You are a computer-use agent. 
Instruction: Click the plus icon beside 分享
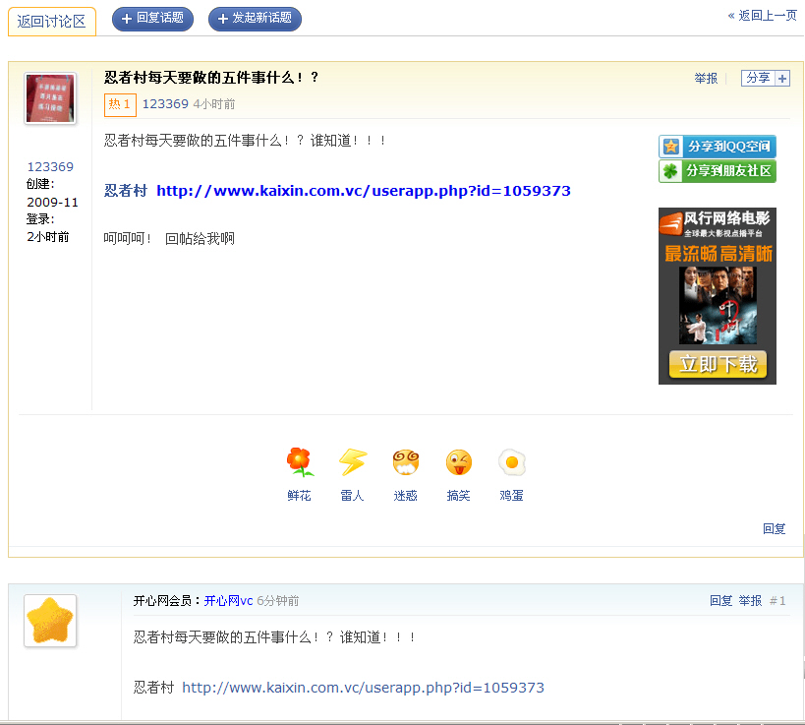click(781, 78)
